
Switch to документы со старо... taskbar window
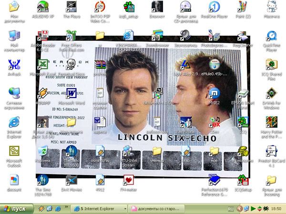(x=156, y=209)
